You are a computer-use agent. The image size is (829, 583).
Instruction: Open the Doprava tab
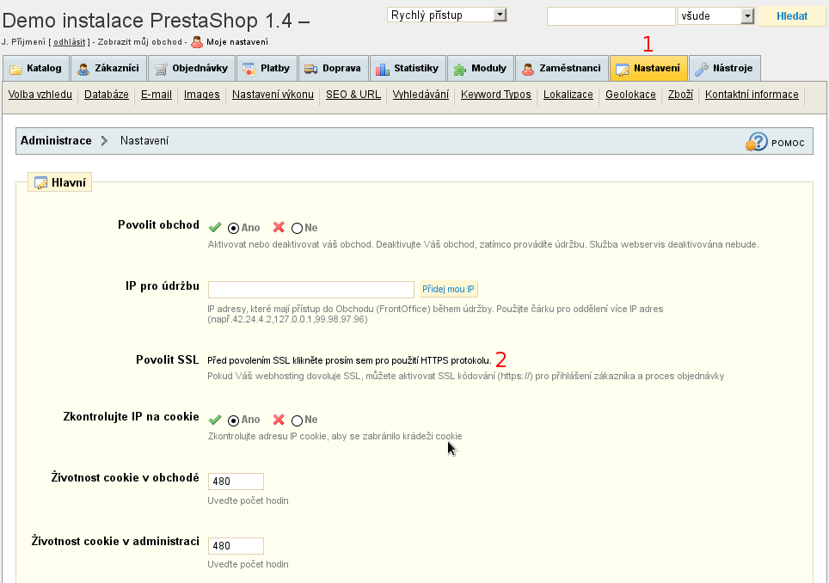pyautogui.click(x=333, y=68)
